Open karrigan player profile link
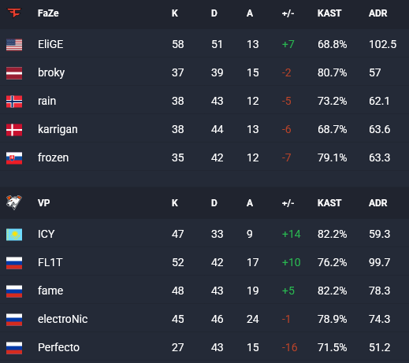409x363 pixels. (58, 129)
